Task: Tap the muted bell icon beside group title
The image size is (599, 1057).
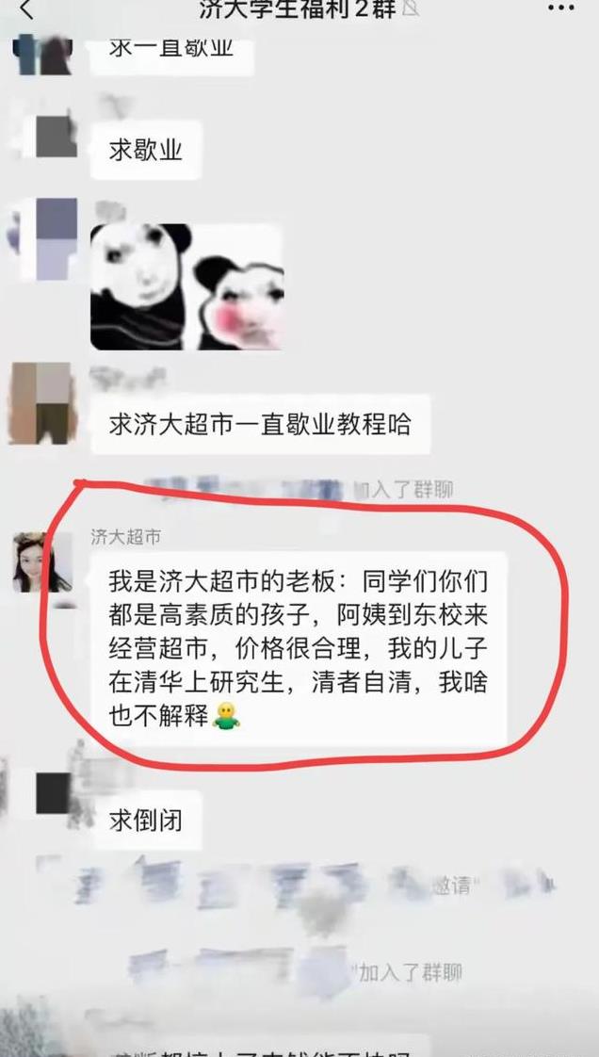Action: click(410, 8)
